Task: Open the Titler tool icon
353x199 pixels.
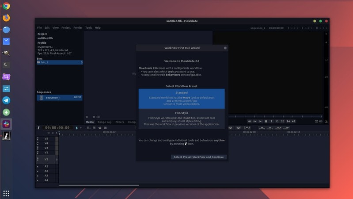Action: click(94, 128)
